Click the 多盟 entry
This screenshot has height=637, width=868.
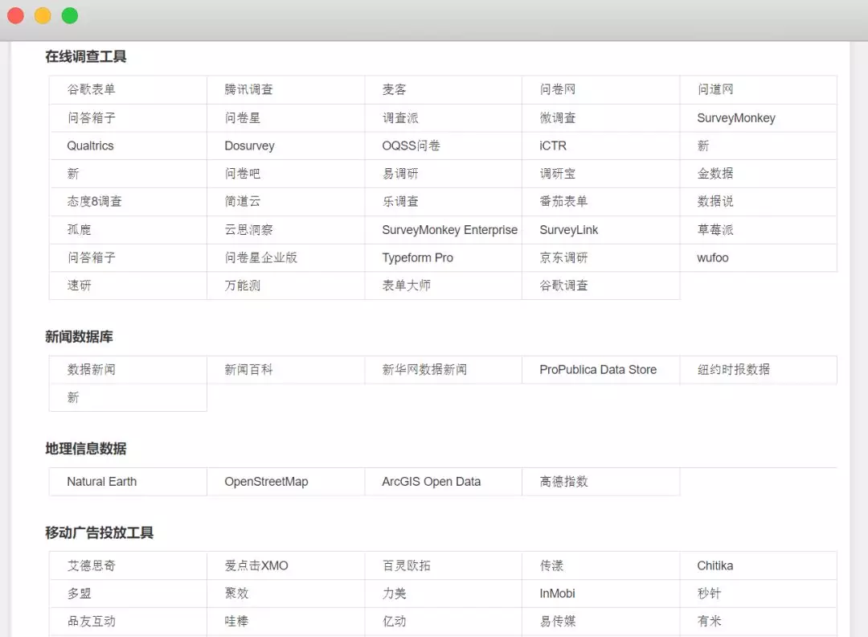click(79, 594)
